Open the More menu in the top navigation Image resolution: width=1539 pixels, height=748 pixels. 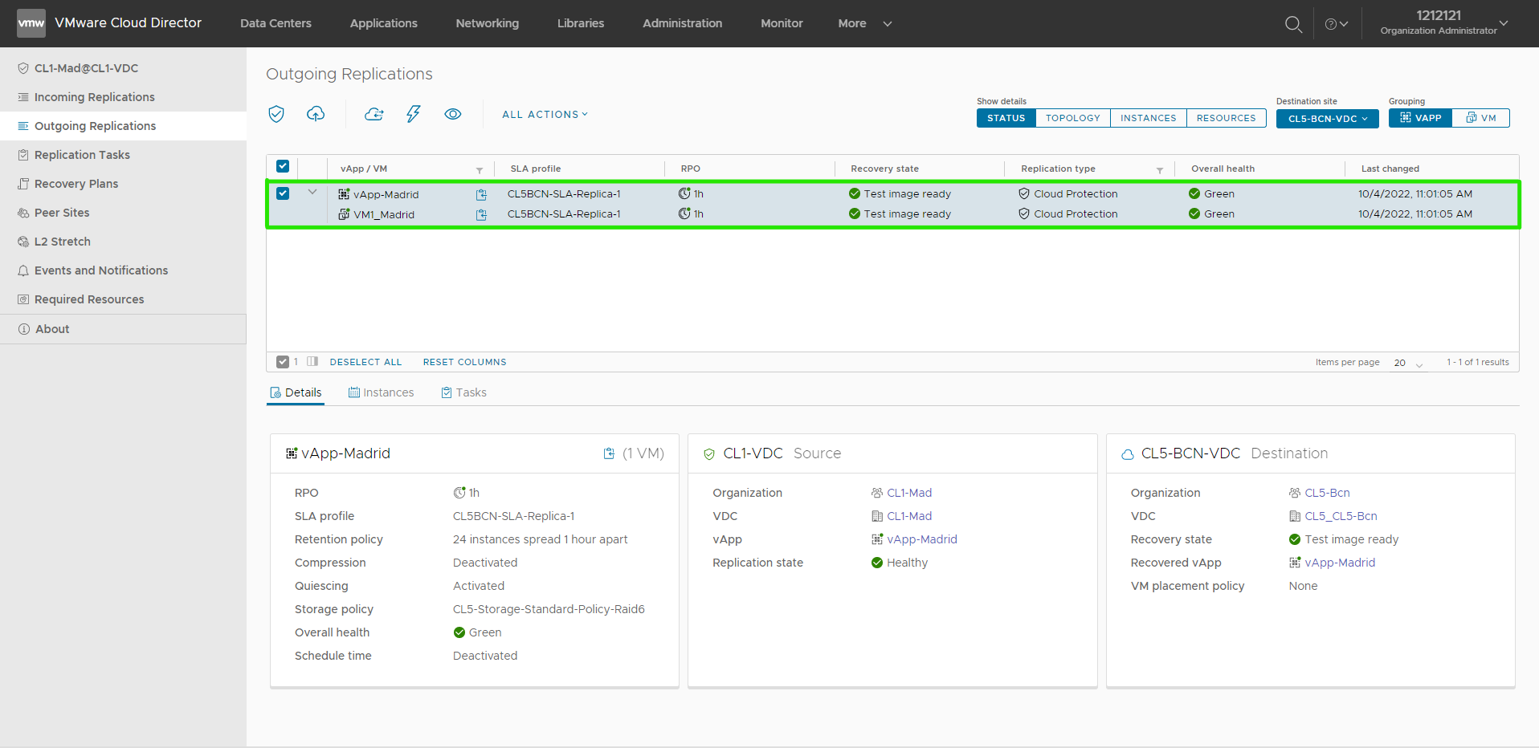coord(865,23)
